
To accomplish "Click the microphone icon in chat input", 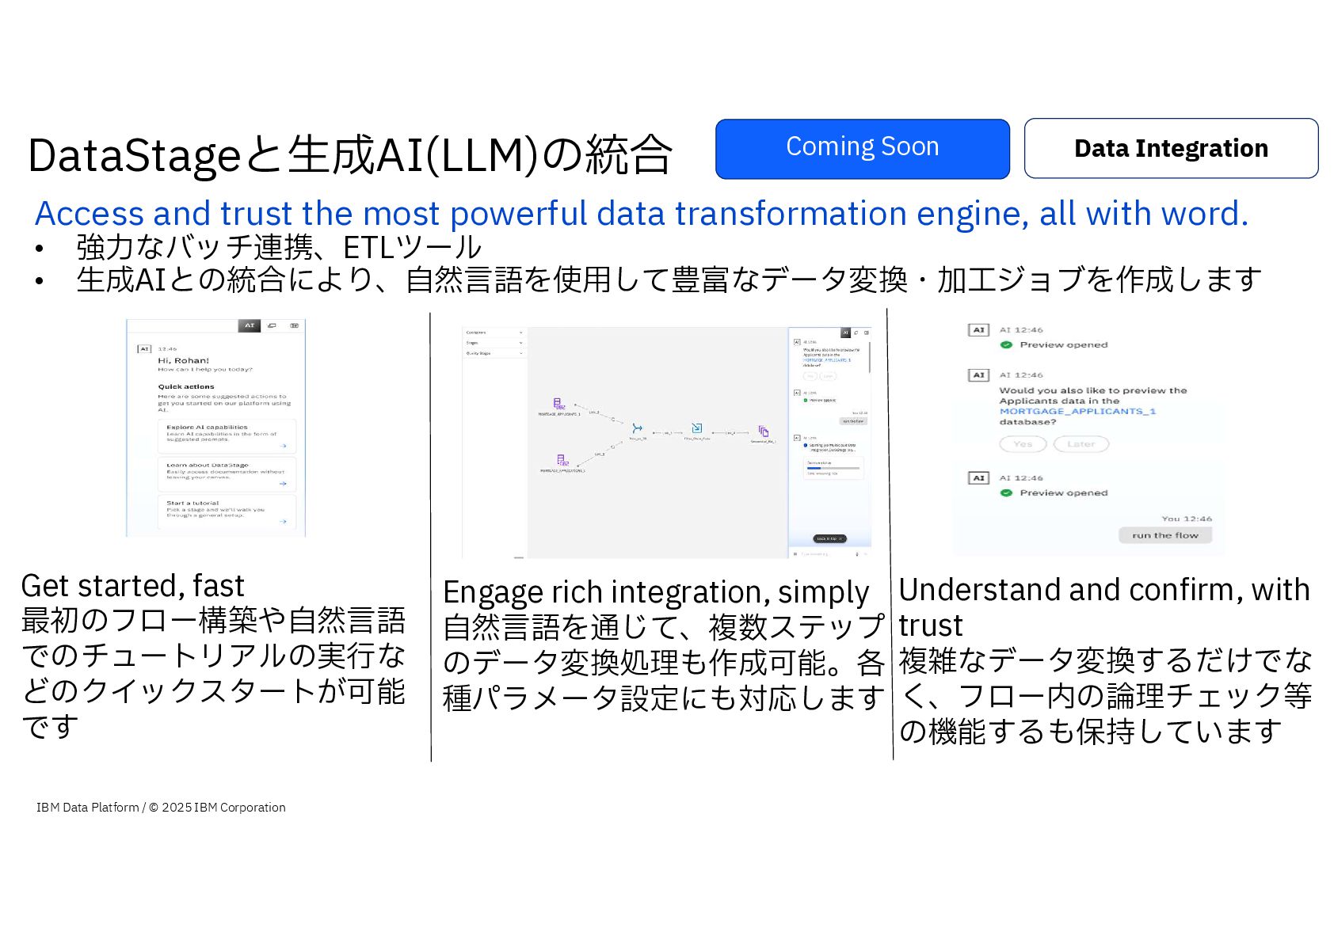I will (x=857, y=554).
